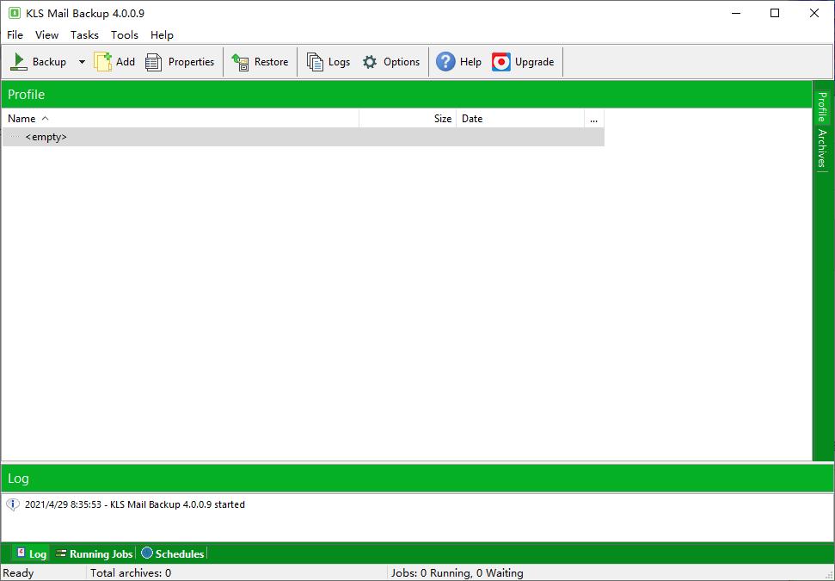
Task: Close the KLS Mail Backup window
Action: [x=814, y=13]
